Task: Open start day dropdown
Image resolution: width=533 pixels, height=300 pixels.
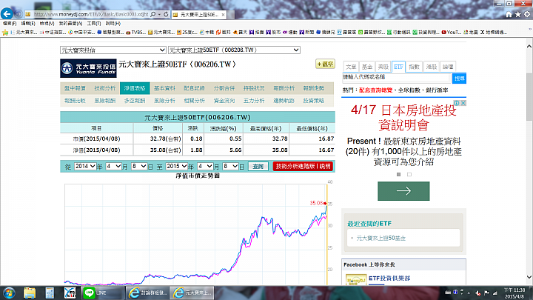Action: pyautogui.click(x=138, y=167)
